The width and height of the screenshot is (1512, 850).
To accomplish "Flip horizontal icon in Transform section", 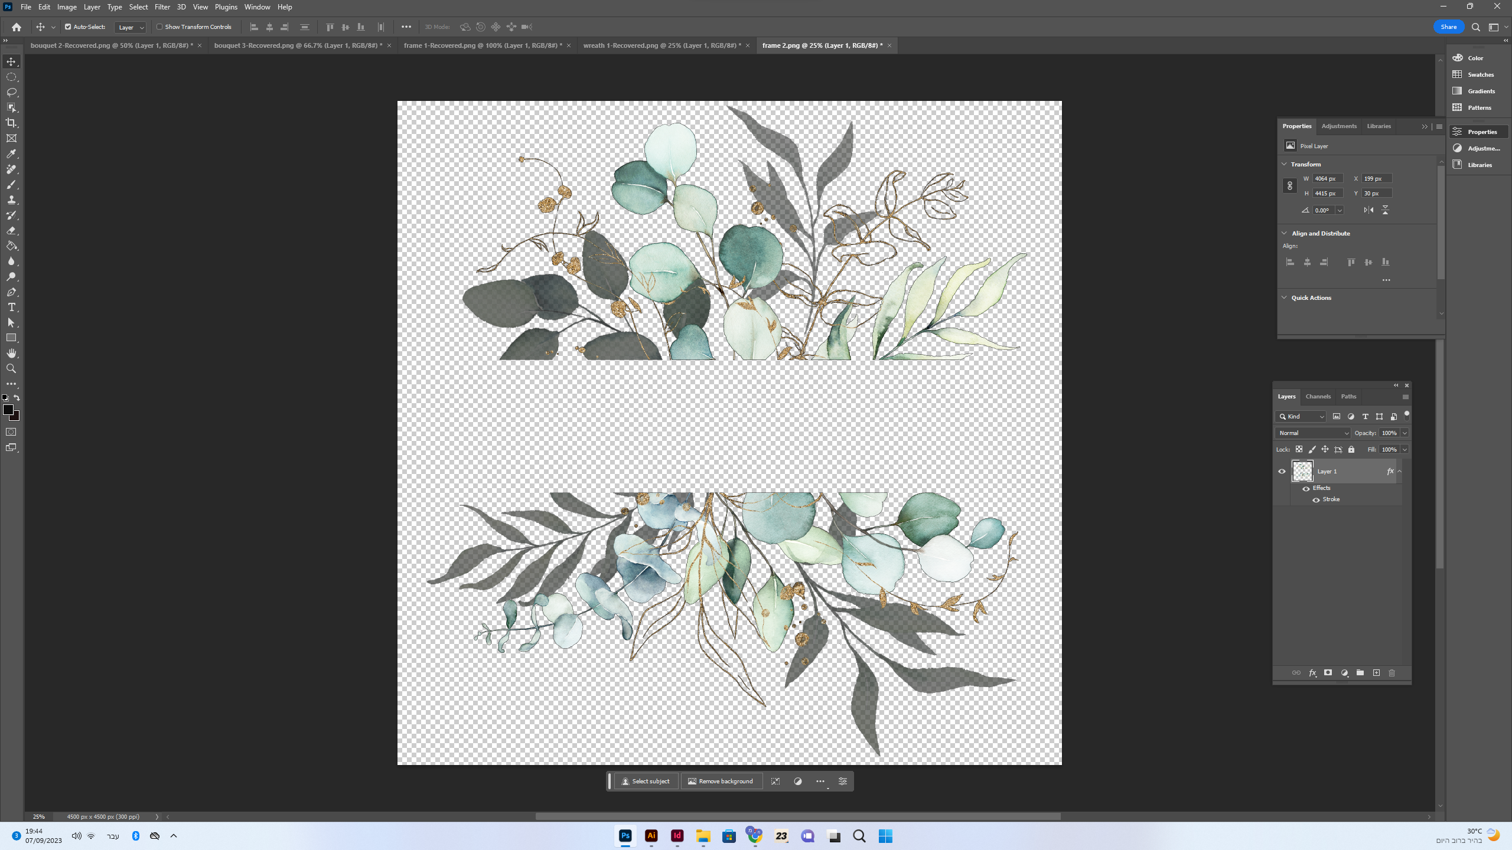I will tap(1368, 210).
